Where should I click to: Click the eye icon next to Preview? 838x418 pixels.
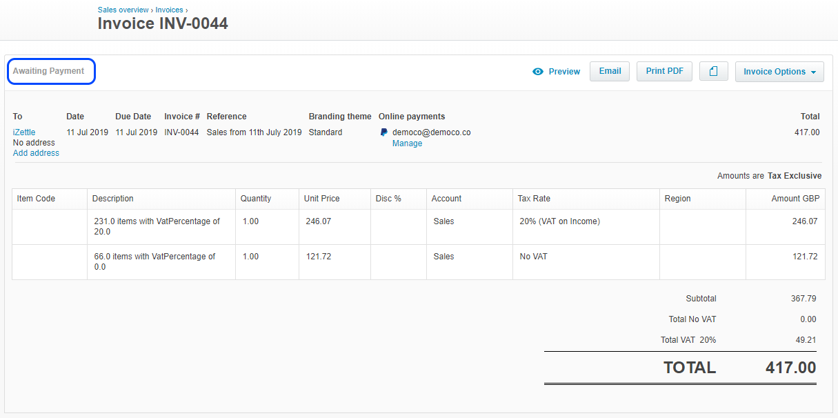point(538,72)
